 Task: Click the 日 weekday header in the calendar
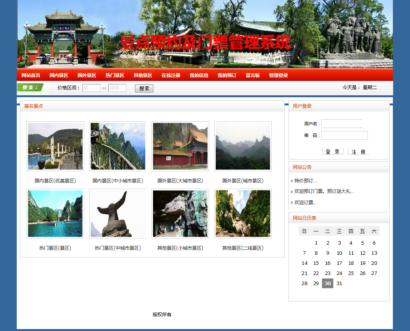[x=304, y=231]
